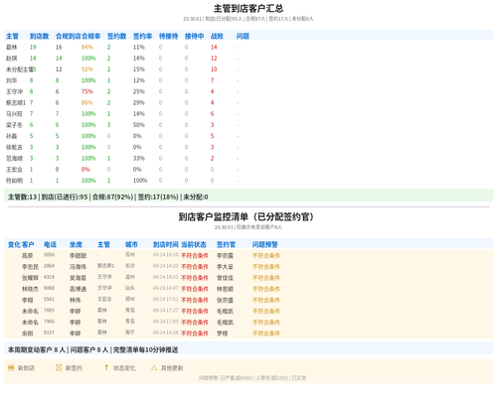Click orange 不符合条件 warning in 余刚 row
This screenshot has height=400, width=497.
point(266,333)
